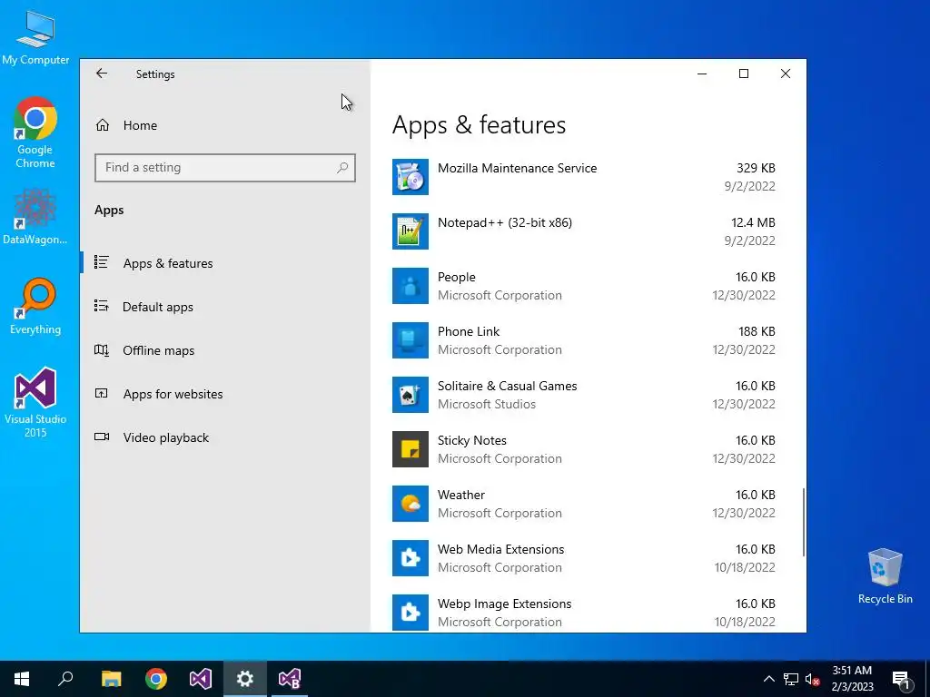Select Solitaire & Casual Games name
The width and height of the screenshot is (930, 697).
[x=507, y=386]
